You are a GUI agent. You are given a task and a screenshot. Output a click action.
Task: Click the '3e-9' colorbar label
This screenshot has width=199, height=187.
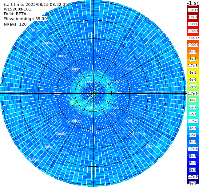pos(193,169)
